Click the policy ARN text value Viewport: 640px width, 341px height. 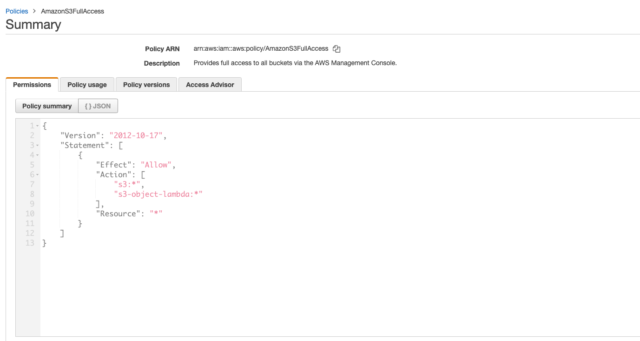pyautogui.click(x=261, y=48)
